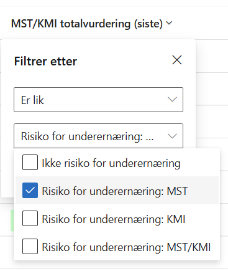Open the Er lik operator dropdown

pyautogui.click(x=98, y=100)
